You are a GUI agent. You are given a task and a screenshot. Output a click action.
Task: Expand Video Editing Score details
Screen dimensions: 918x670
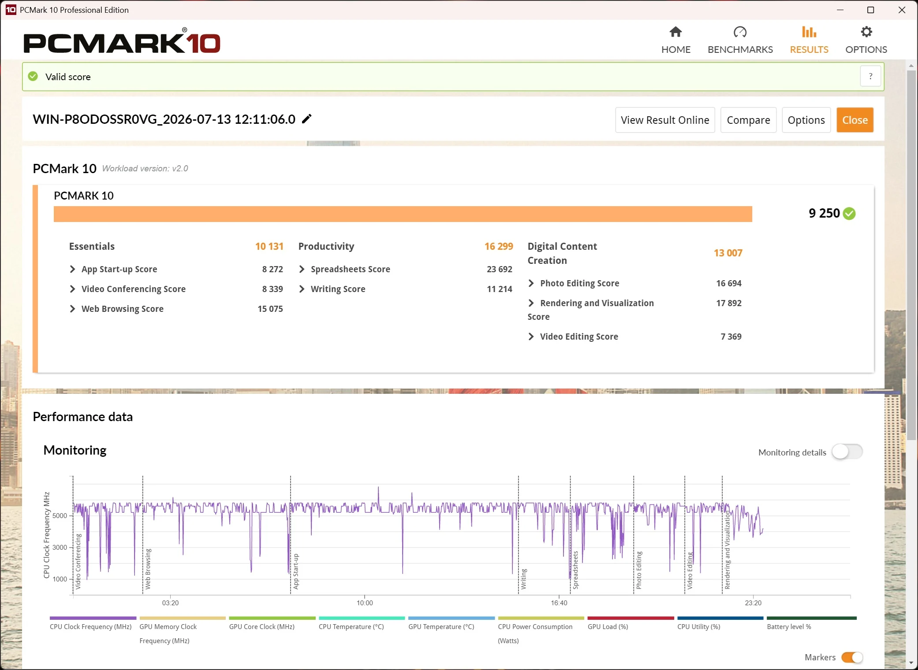(x=531, y=337)
